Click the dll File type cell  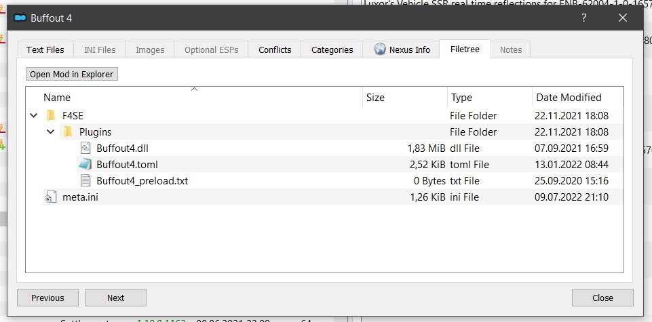pyautogui.click(x=465, y=148)
